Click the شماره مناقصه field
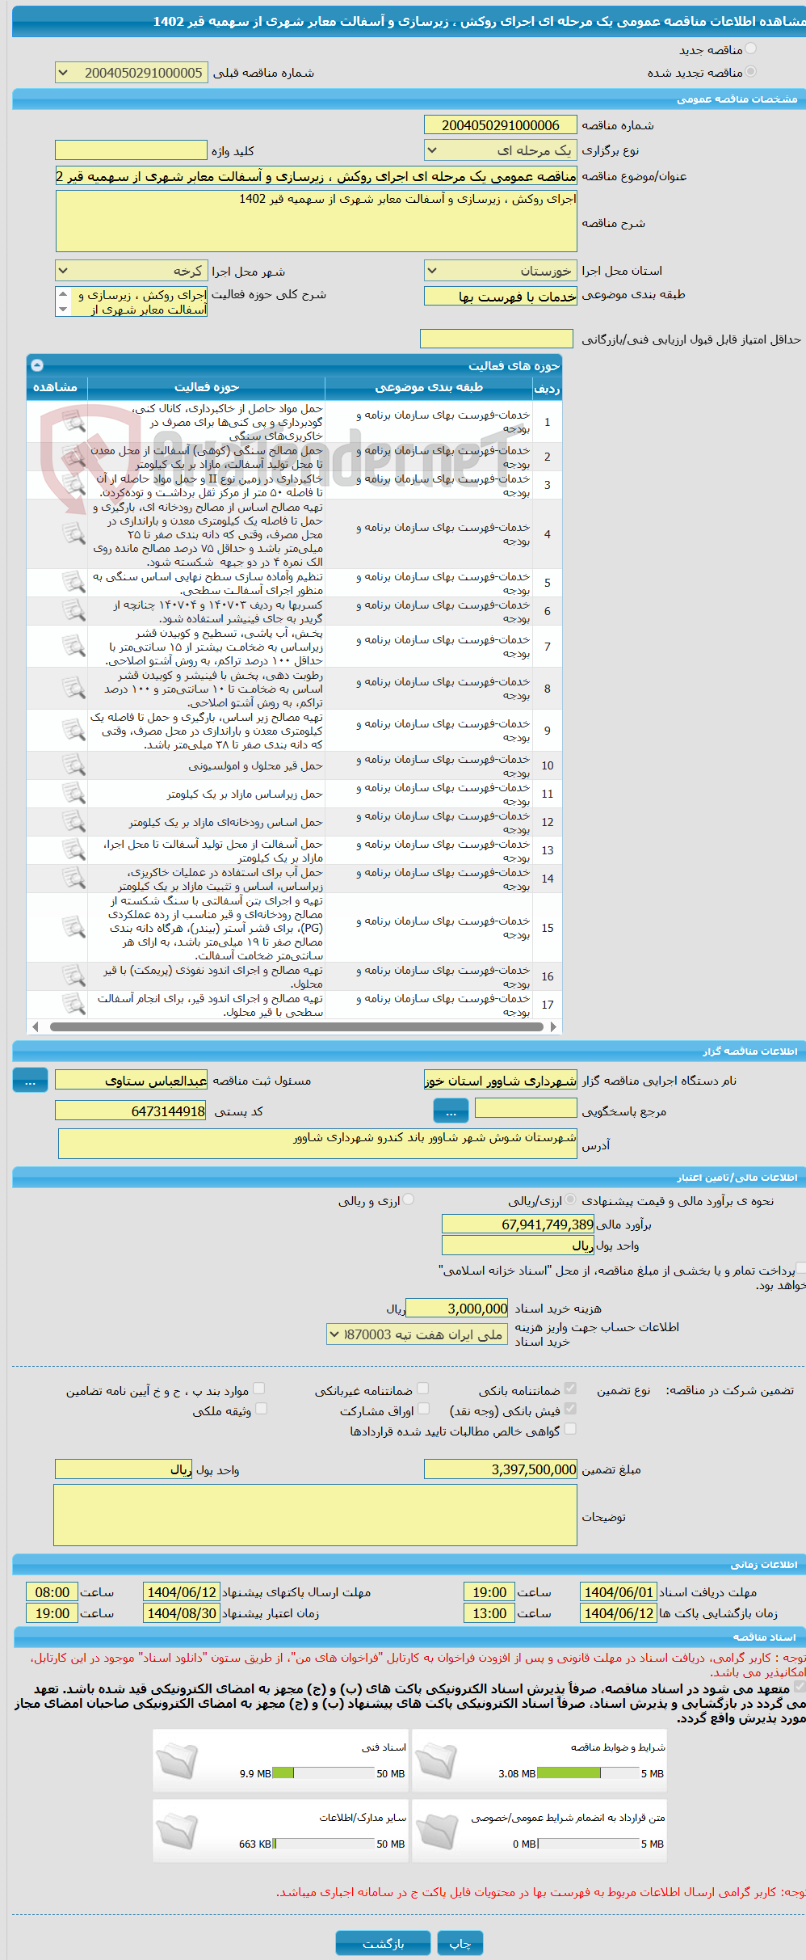 coord(501,125)
